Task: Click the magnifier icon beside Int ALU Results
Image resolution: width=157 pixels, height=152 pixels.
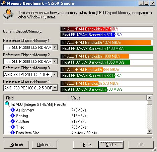Action: point(7,104)
